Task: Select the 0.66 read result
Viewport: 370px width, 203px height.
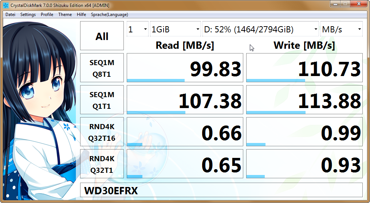Action: tap(185, 132)
